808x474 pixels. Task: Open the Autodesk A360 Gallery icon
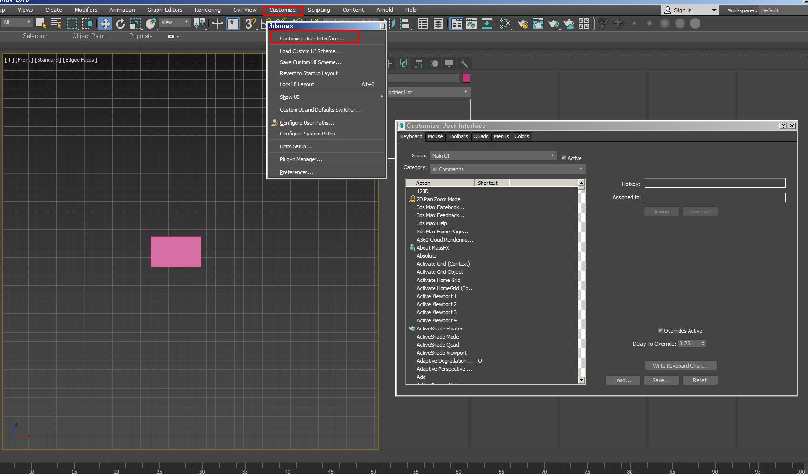pos(584,23)
